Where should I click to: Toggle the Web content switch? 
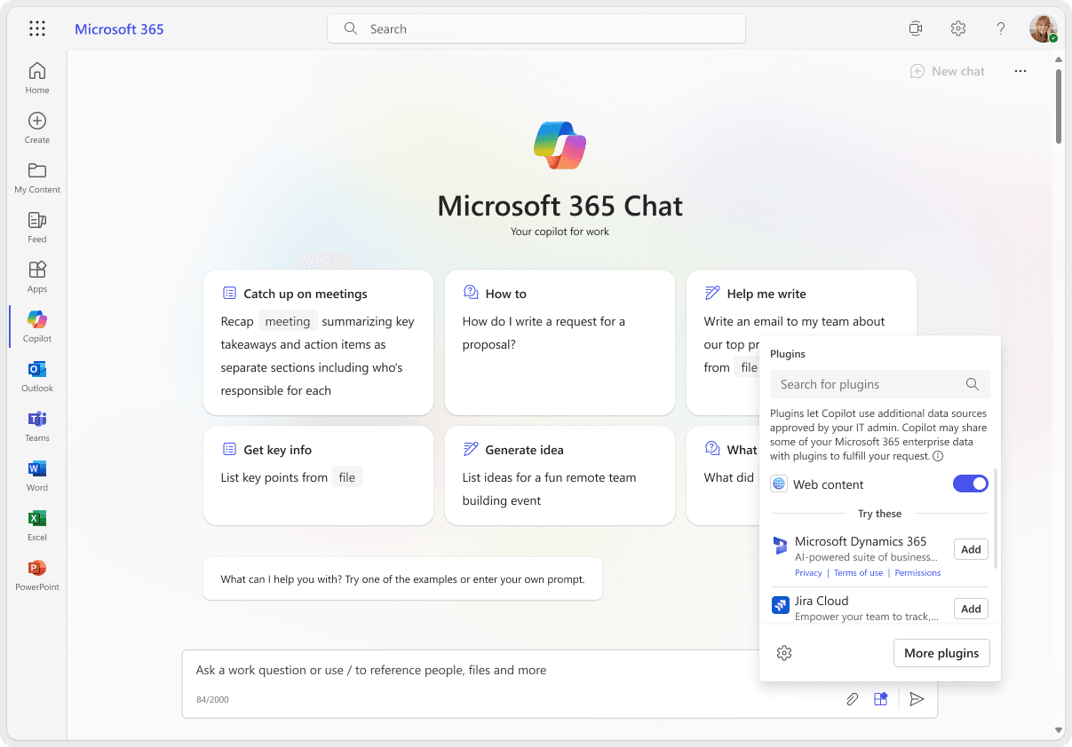(971, 484)
